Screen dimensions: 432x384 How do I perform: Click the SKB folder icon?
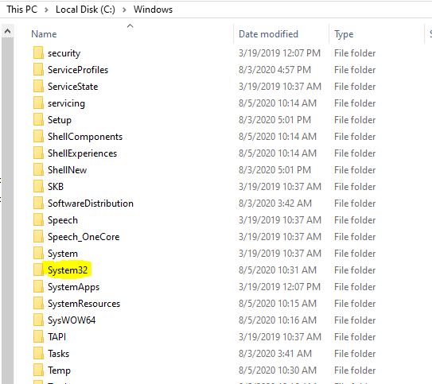[38, 187]
